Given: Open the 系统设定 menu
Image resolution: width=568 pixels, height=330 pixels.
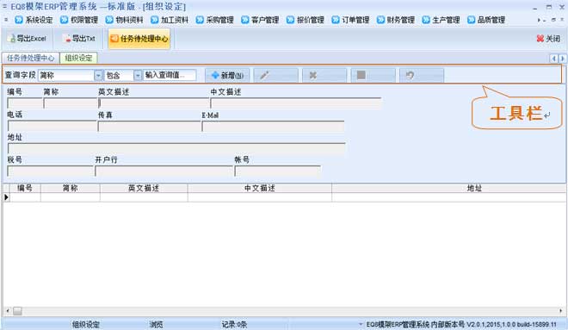Looking at the screenshot, I should tap(34, 20).
